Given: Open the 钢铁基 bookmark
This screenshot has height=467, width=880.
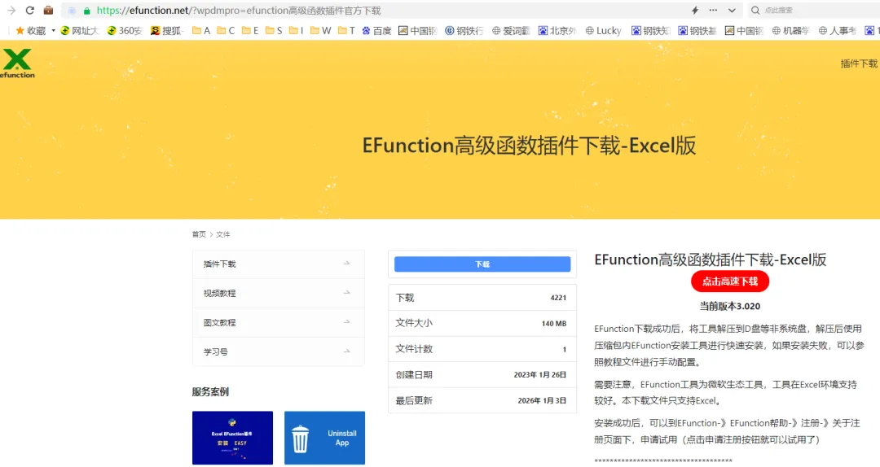Looking at the screenshot, I should (697, 30).
